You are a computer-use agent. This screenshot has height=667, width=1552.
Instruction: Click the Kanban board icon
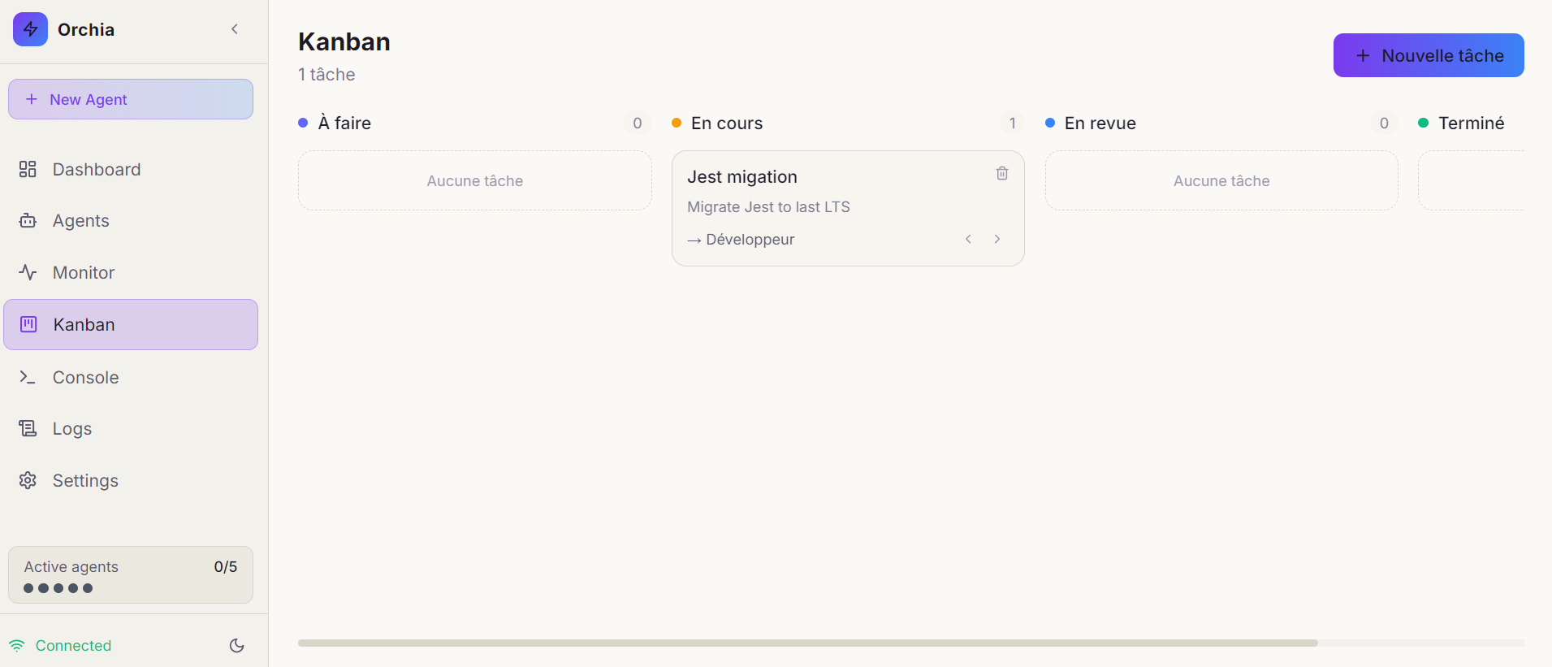pos(28,325)
